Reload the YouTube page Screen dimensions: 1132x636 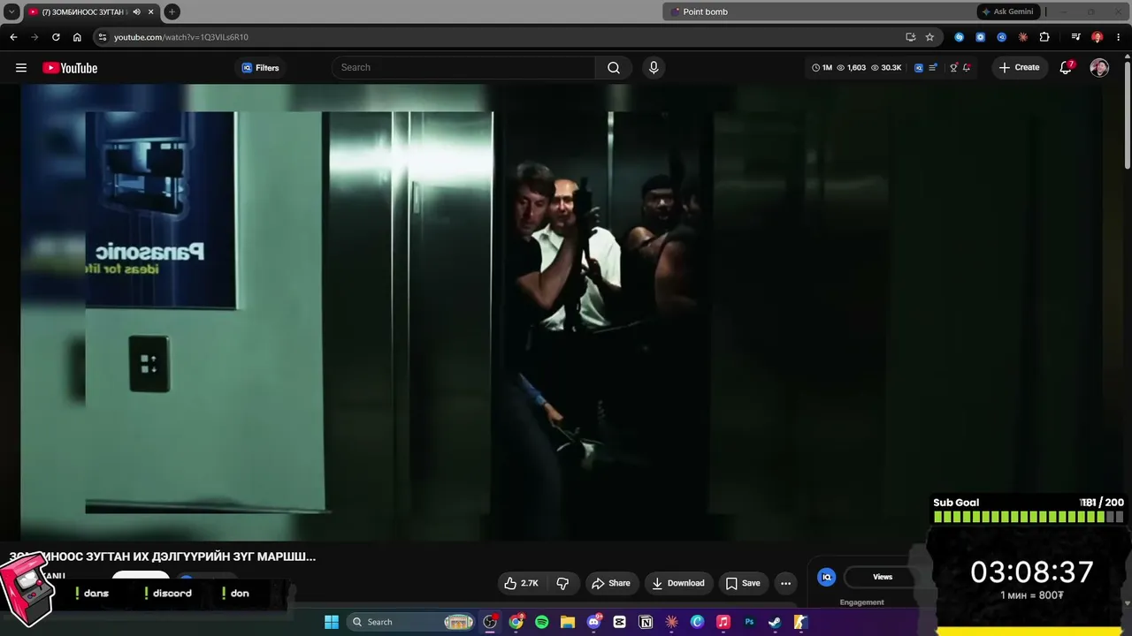pos(56,37)
